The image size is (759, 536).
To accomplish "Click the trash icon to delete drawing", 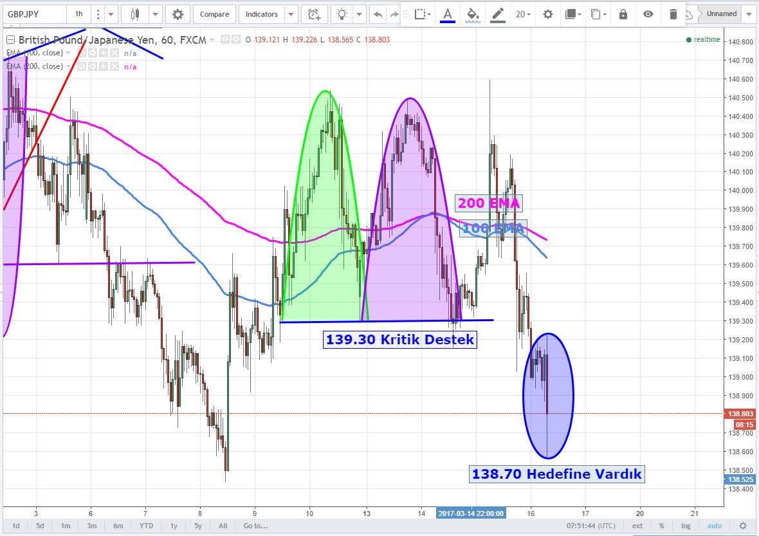I will click(673, 14).
